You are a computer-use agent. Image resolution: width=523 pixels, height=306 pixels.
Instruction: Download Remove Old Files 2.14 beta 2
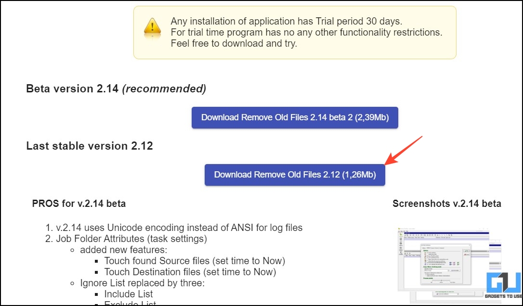[x=295, y=118]
